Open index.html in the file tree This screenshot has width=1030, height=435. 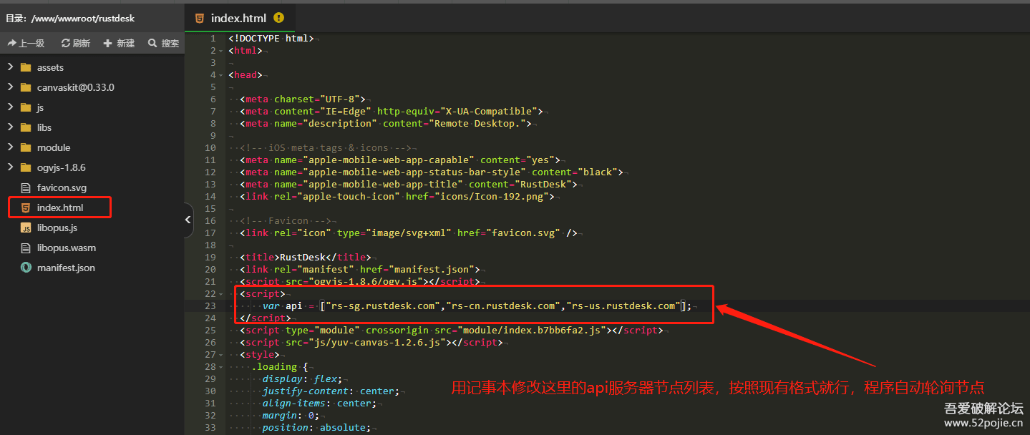click(x=60, y=207)
